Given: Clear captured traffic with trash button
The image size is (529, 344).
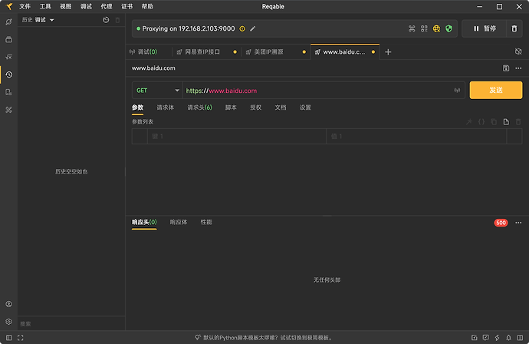Looking at the screenshot, I should point(514,28).
